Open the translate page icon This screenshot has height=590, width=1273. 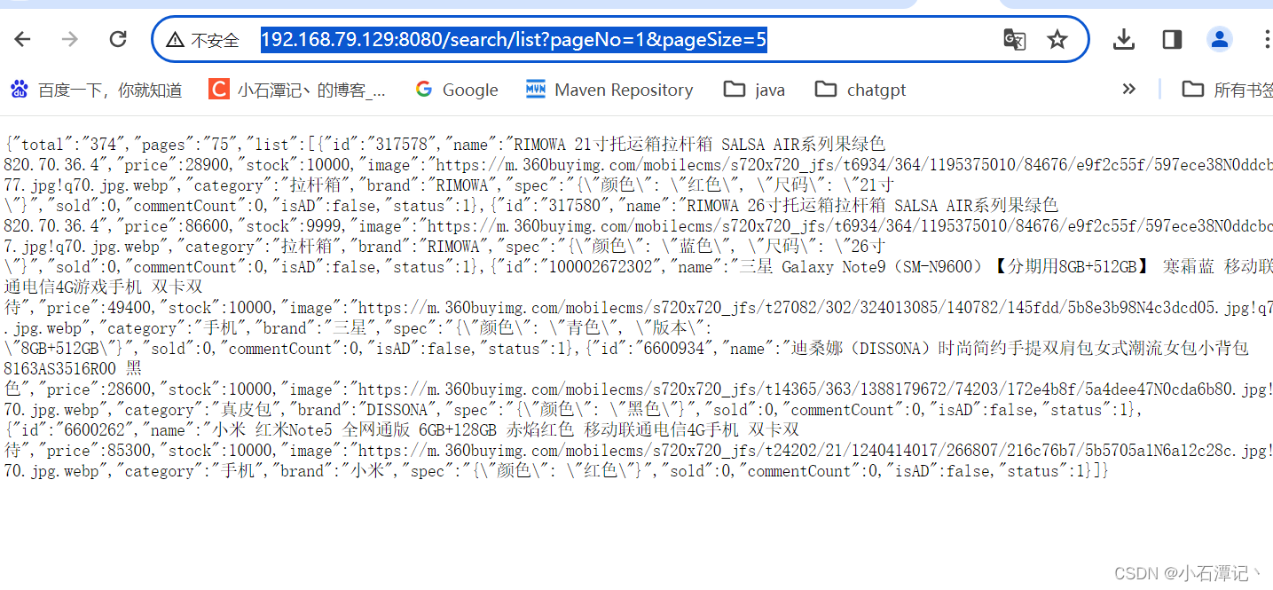tap(1014, 39)
